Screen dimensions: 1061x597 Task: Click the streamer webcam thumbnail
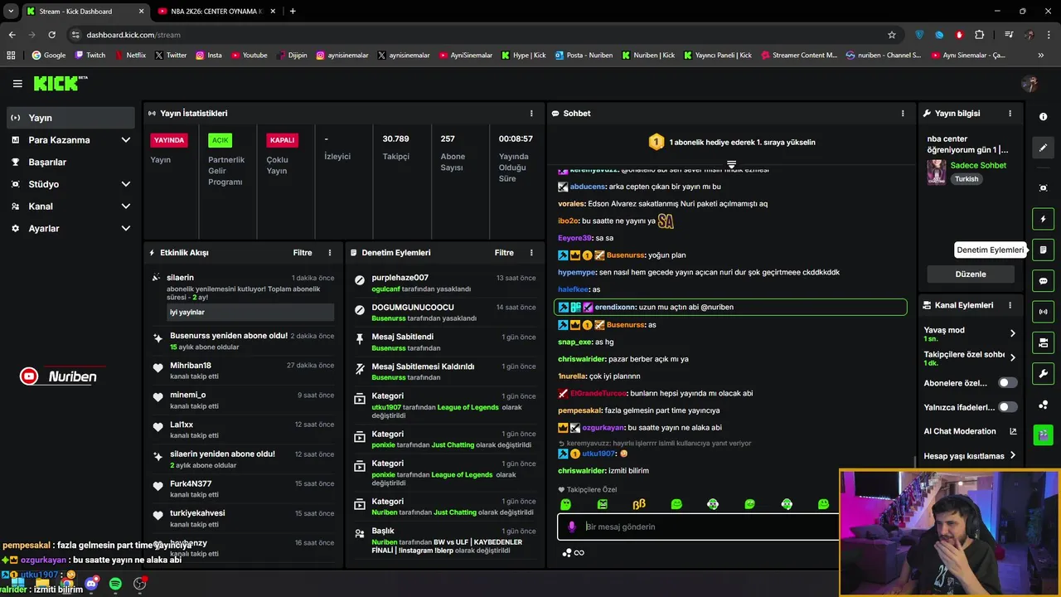(949, 533)
